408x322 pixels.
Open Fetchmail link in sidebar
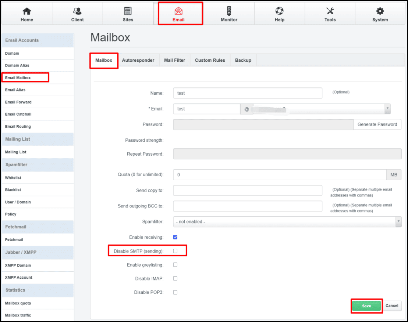click(38, 240)
